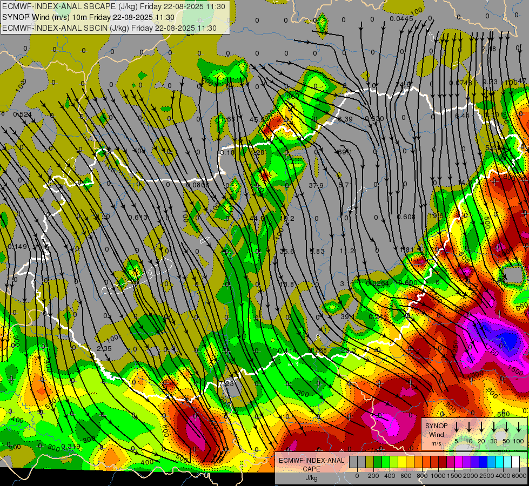Click the SBCAPE title line at top
The height and width of the screenshot is (486, 529).
click(113, 6)
